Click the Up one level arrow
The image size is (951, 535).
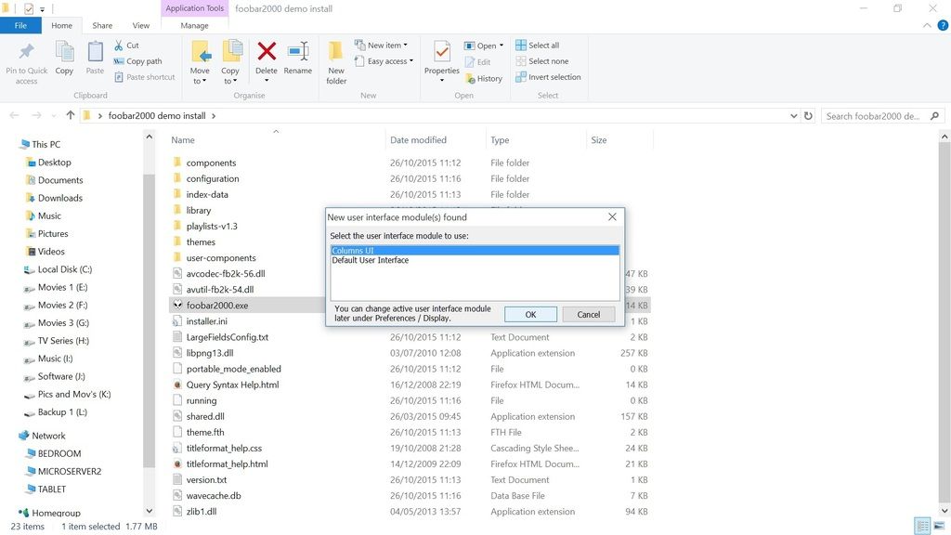click(x=71, y=115)
